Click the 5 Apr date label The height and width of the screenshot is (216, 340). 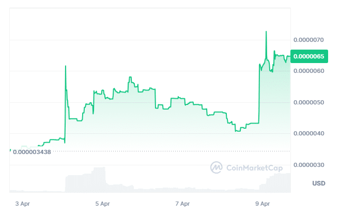pos(102,204)
